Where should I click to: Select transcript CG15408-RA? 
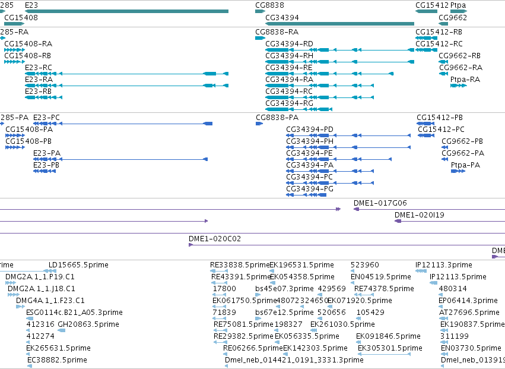tap(14, 50)
